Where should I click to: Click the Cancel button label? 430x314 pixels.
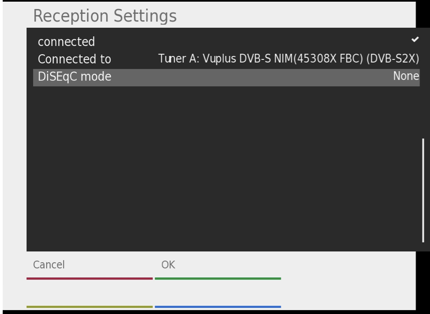tap(49, 265)
